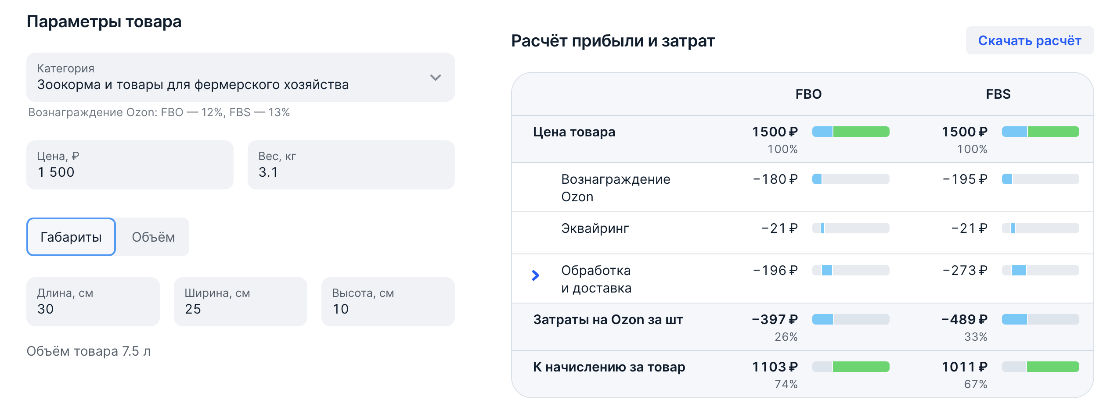Viewport: 1110px width, 407px height.
Task: Open the Категория dropdown
Action: click(240, 77)
